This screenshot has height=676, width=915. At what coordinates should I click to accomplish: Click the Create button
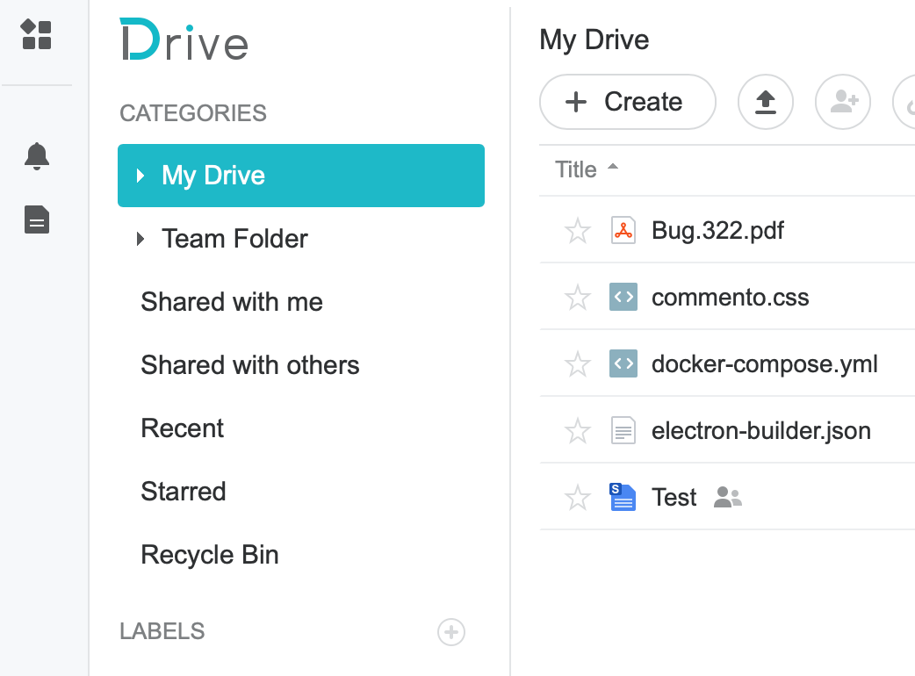click(628, 102)
